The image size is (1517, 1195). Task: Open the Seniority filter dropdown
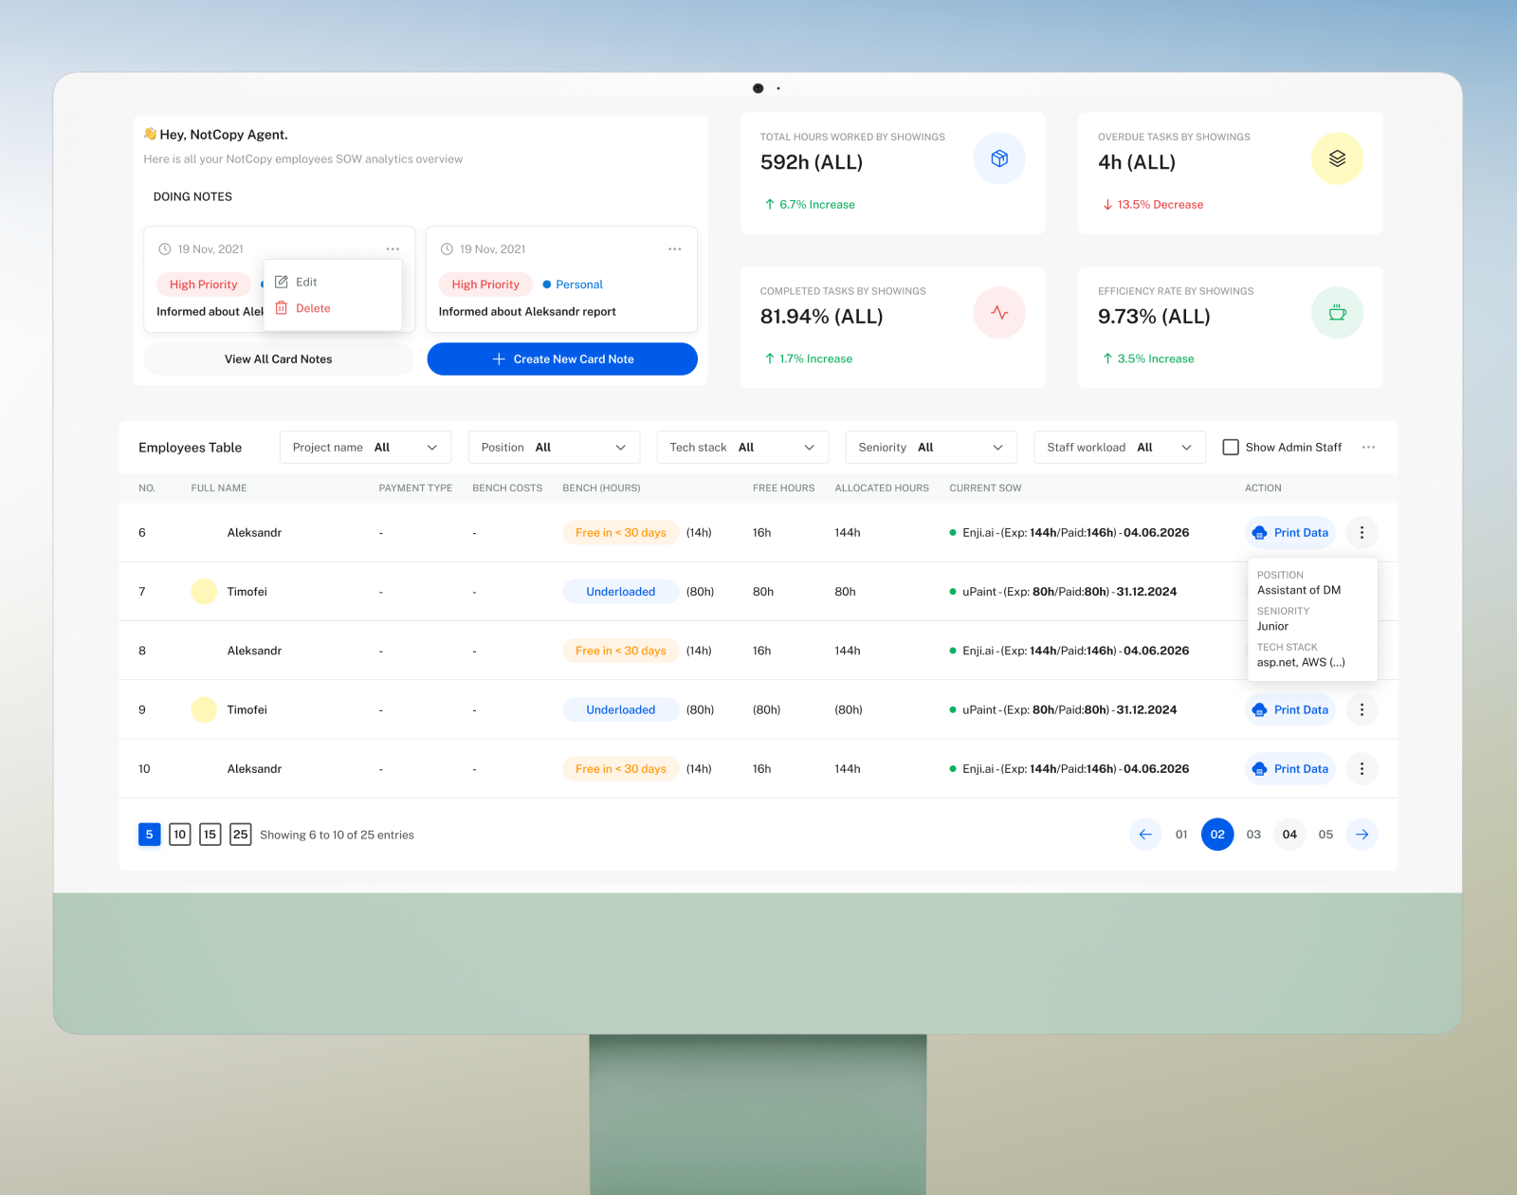tap(931, 448)
